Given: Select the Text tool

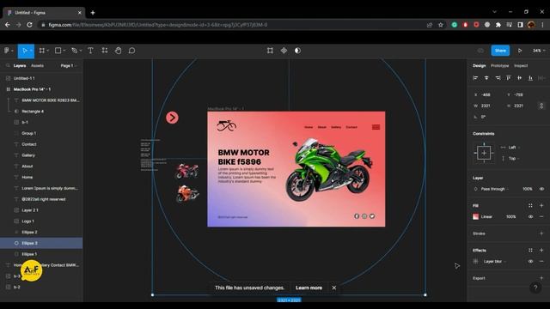Looking at the screenshot, I should (90, 51).
